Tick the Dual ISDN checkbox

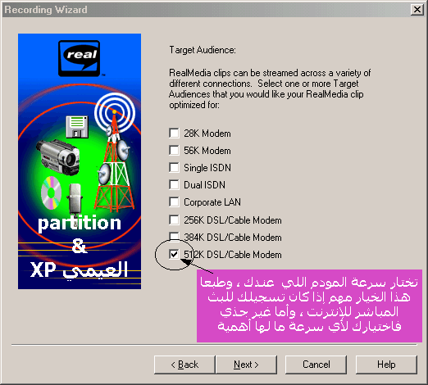[174, 185]
